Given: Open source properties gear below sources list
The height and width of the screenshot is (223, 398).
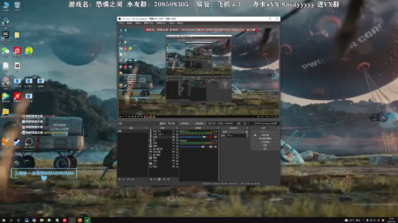Looking at the screenshot, I should pos(159,179).
